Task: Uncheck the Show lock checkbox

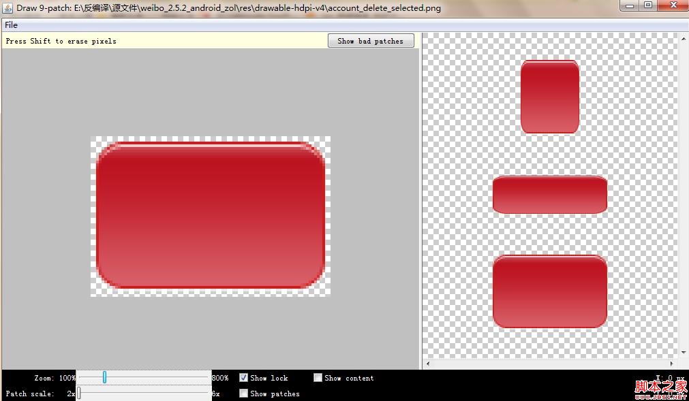Action: (243, 378)
